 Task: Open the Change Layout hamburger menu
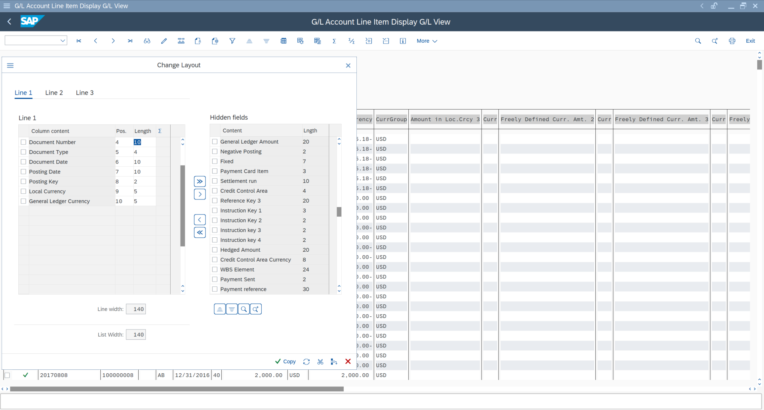[x=10, y=65]
